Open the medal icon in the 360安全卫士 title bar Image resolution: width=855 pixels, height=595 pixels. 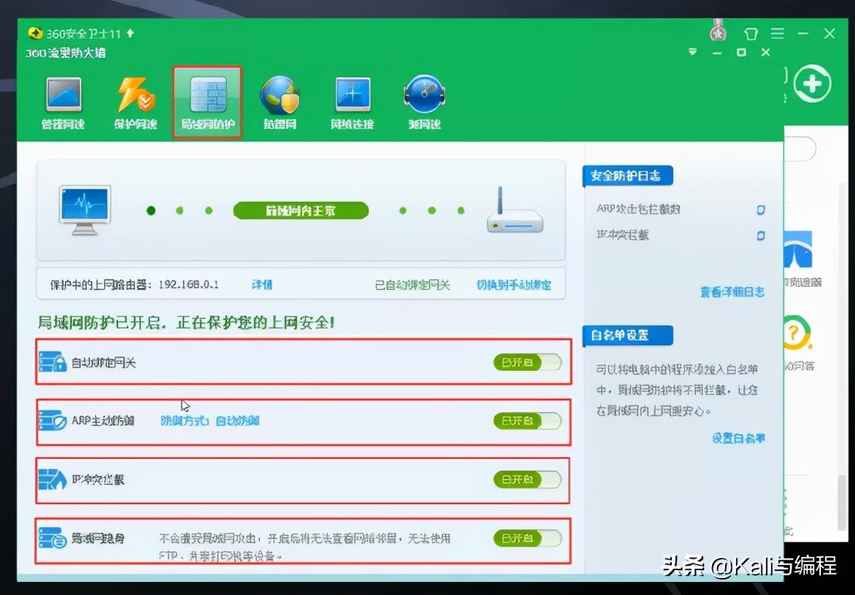coord(718,32)
